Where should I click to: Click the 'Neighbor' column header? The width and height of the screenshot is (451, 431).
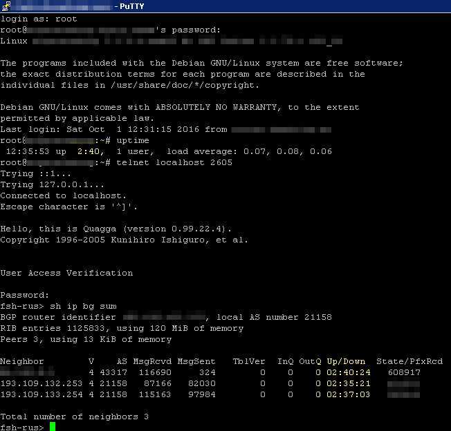pyautogui.click(x=22, y=361)
